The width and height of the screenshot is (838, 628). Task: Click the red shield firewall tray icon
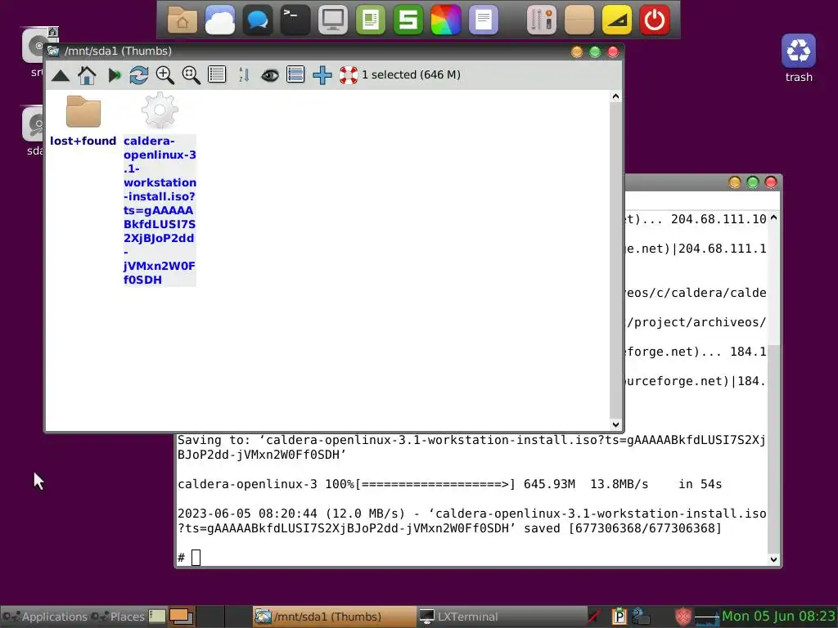[683, 617]
